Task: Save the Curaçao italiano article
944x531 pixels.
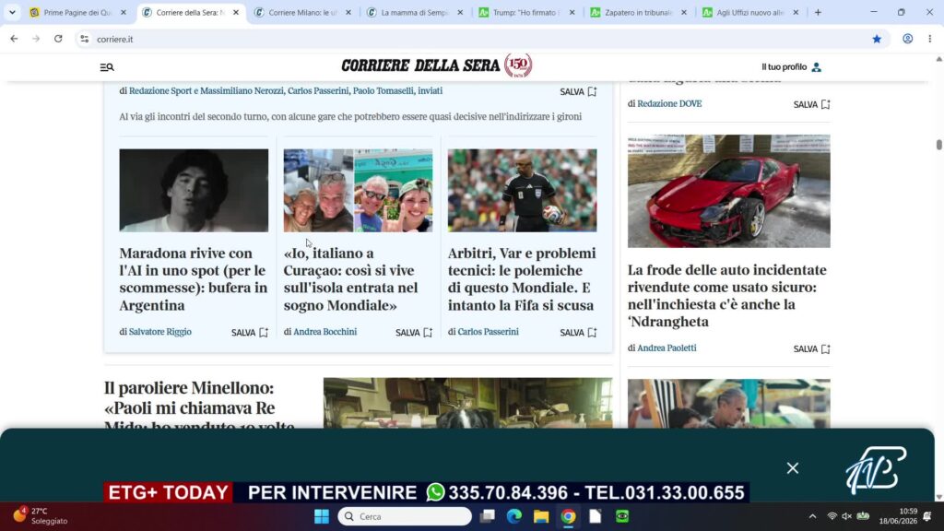Action: (414, 332)
